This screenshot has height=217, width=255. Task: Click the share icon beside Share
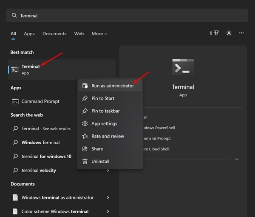coord(85,149)
